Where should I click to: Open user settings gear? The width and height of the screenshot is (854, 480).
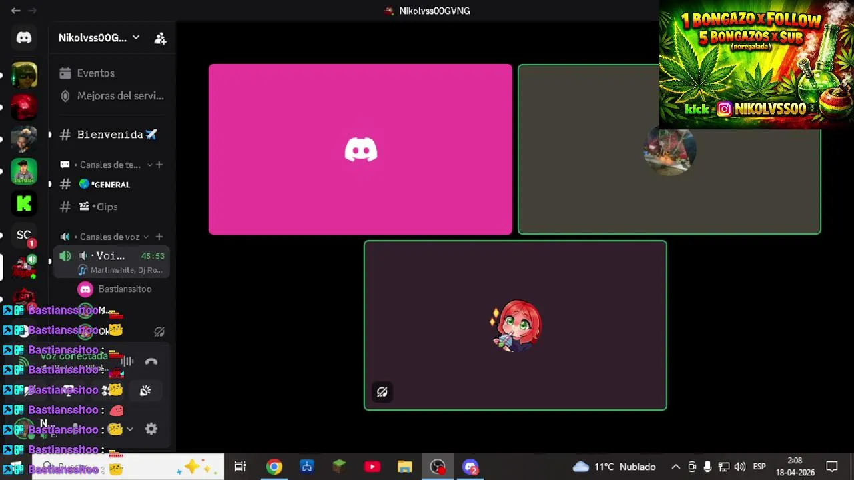(x=151, y=429)
